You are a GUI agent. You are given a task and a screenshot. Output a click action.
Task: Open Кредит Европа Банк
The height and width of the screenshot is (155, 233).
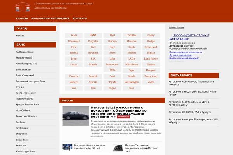tap(28, 105)
